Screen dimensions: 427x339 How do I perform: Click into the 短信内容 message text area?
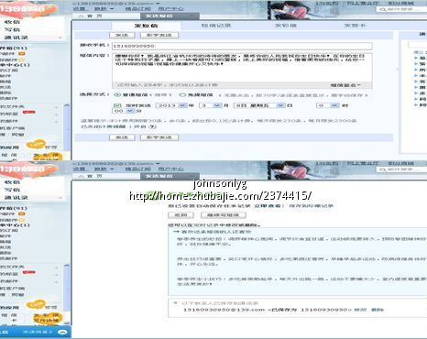click(x=242, y=67)
